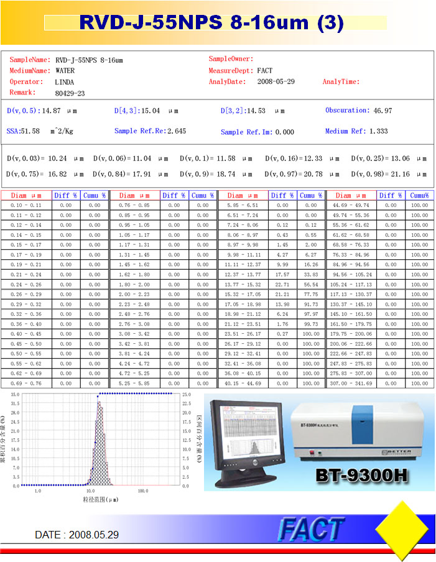Screen dimensions: 436x562
Task: Click the D(v,0.97) value 20.78
Action: point(313,174)
